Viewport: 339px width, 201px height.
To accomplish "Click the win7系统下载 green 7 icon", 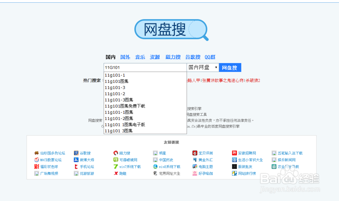I will 116,166.
